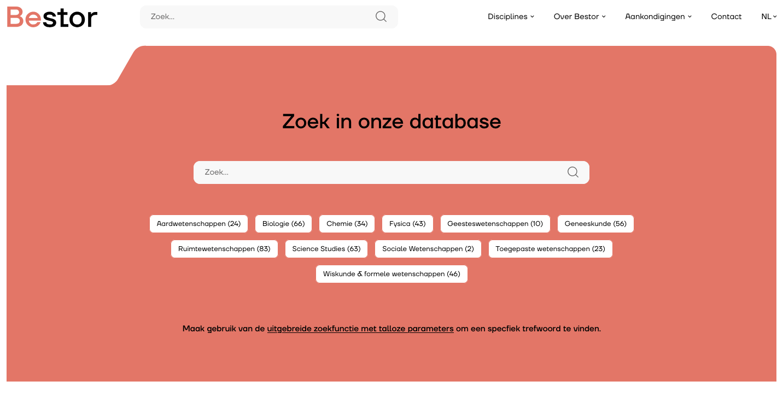Select Sociale Wetenschappen (2) tag
The width and height of the screenshot is (783, 393).
tap(428, 249)
